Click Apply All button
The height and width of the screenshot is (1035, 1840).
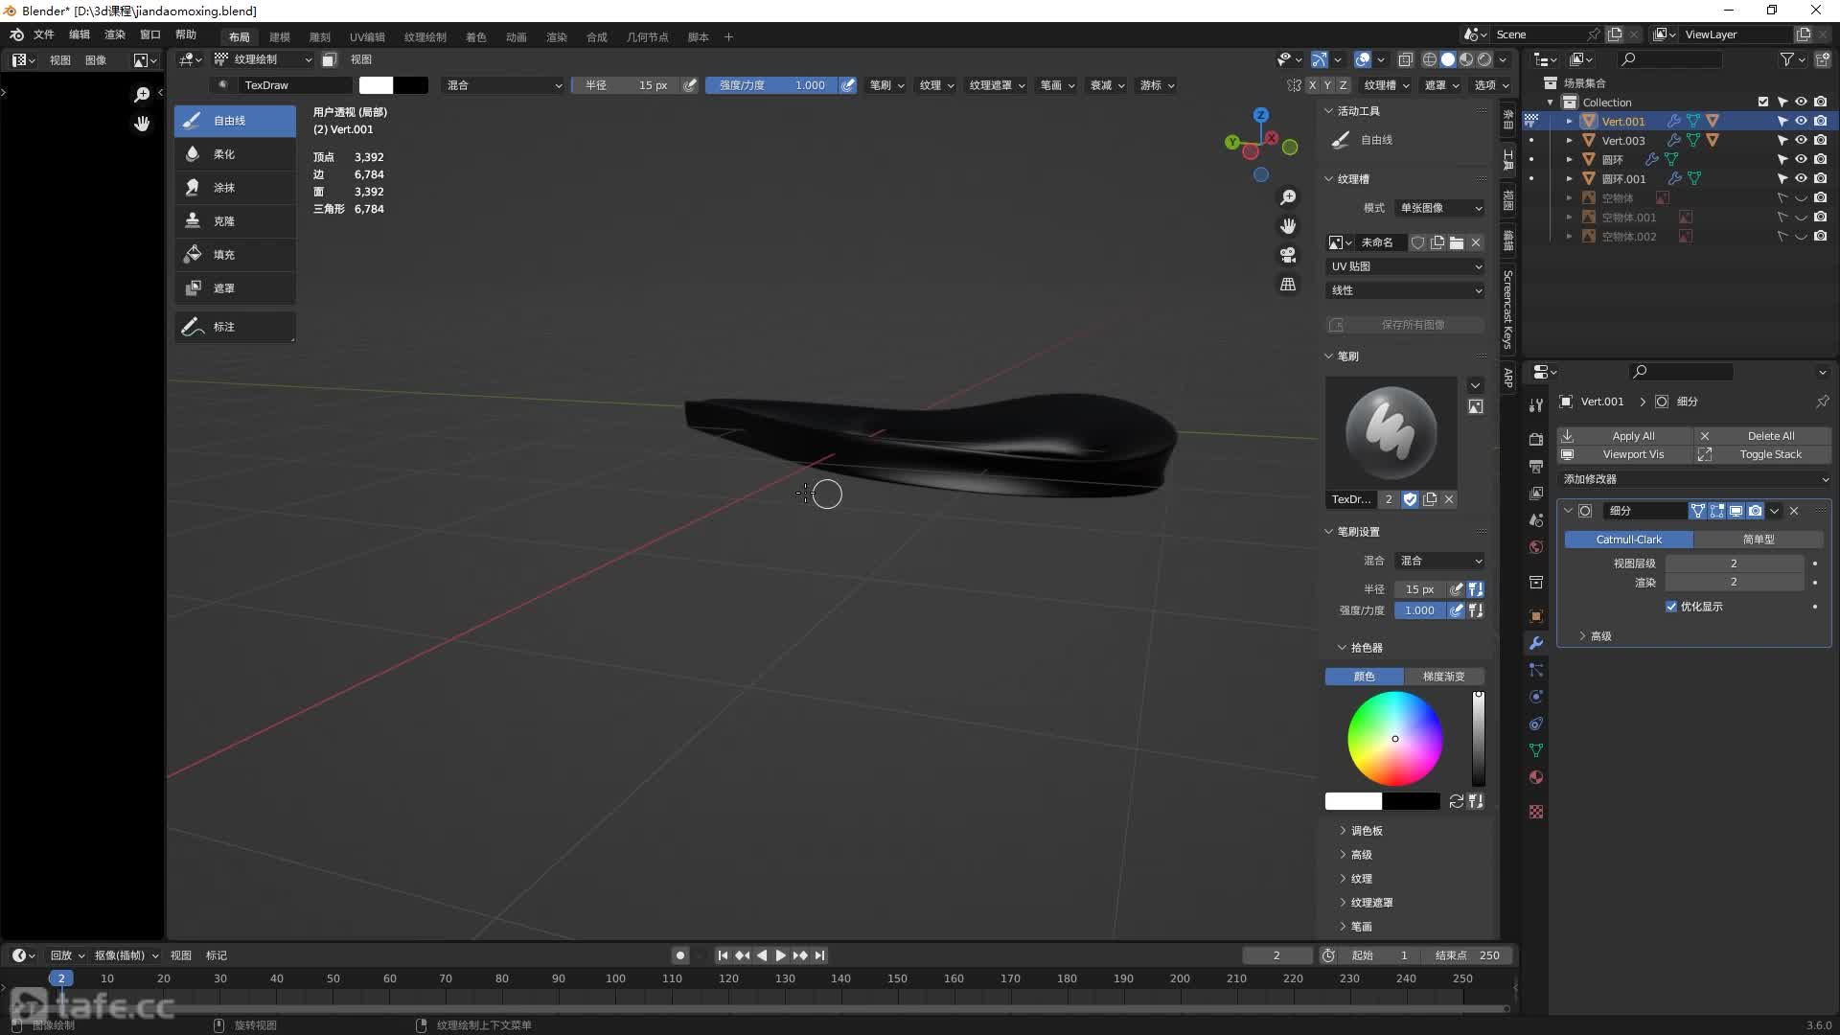pyautogui.click(x=1625, y=436)
